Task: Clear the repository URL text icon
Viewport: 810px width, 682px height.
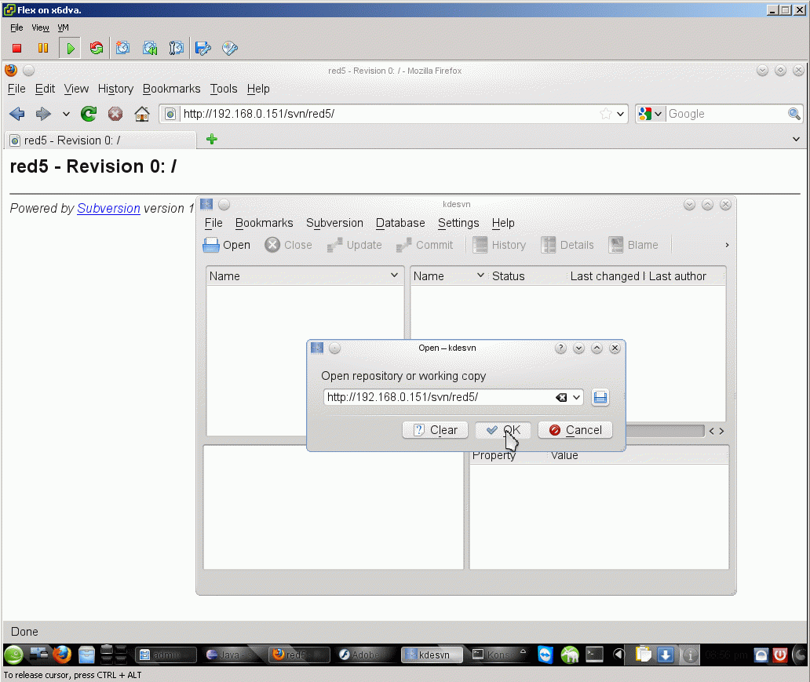Action: (561, 397)
